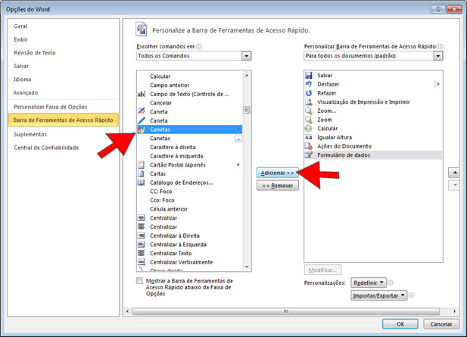This screenshot has width=467, height=337.
Task: Click the Cancelar button
Action: point(441,324)
